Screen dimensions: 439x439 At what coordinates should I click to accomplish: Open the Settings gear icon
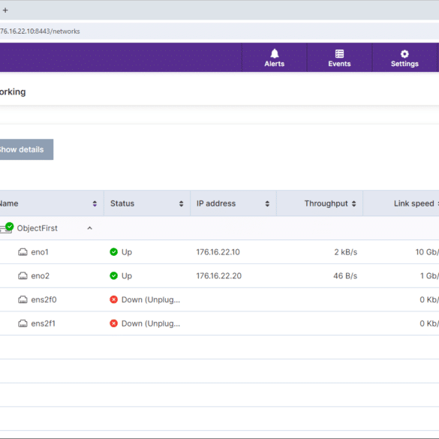pyautogui.click(x=404, y=53)
